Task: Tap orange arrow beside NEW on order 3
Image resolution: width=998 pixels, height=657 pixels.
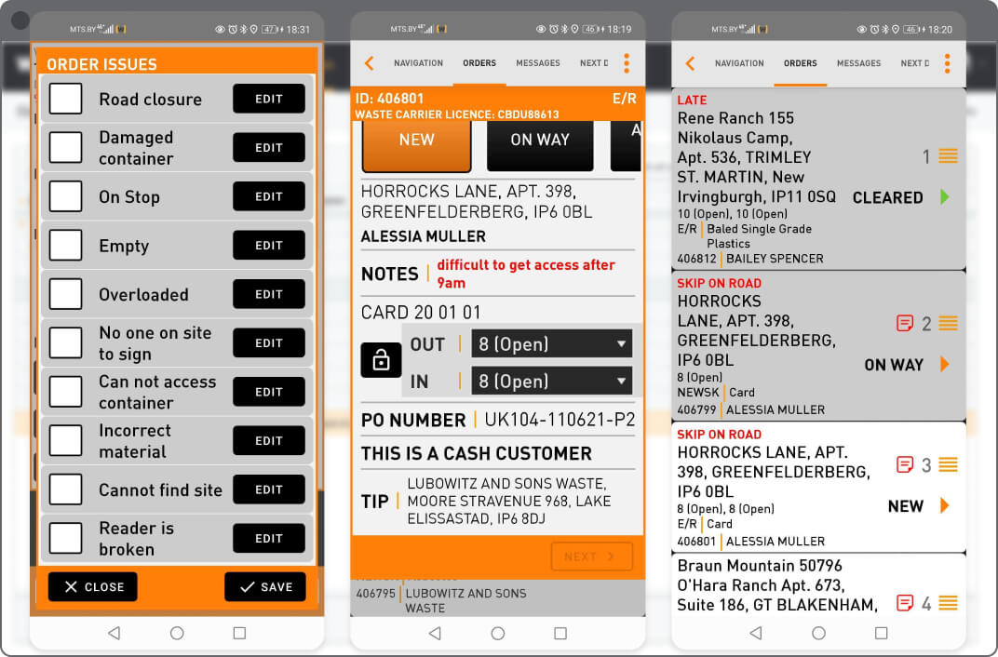Action: pos(945,505)
